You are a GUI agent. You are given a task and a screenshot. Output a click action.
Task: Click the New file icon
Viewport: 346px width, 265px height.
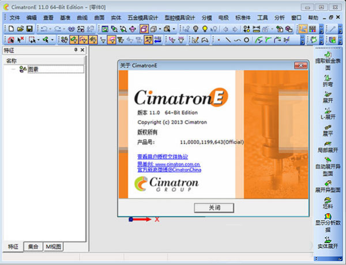11,29
